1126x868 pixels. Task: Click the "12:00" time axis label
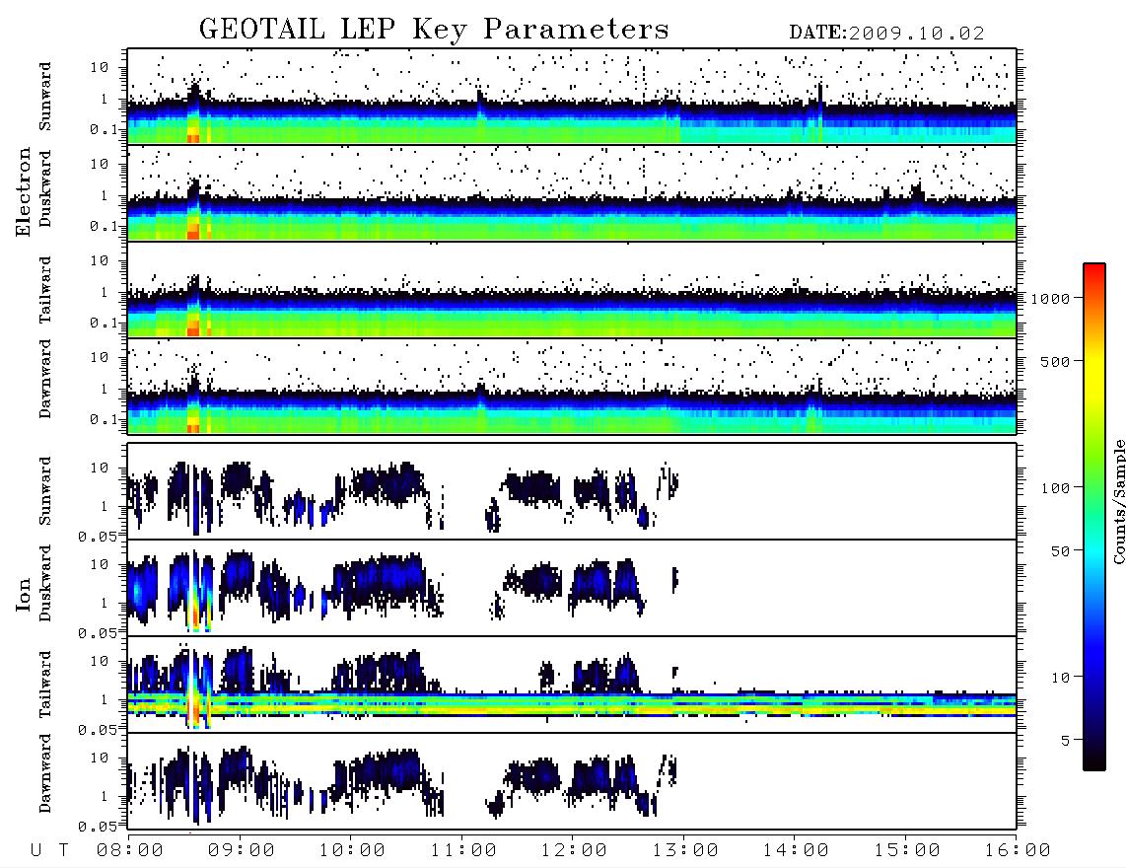pyautogui.click(x=574, y=851)
